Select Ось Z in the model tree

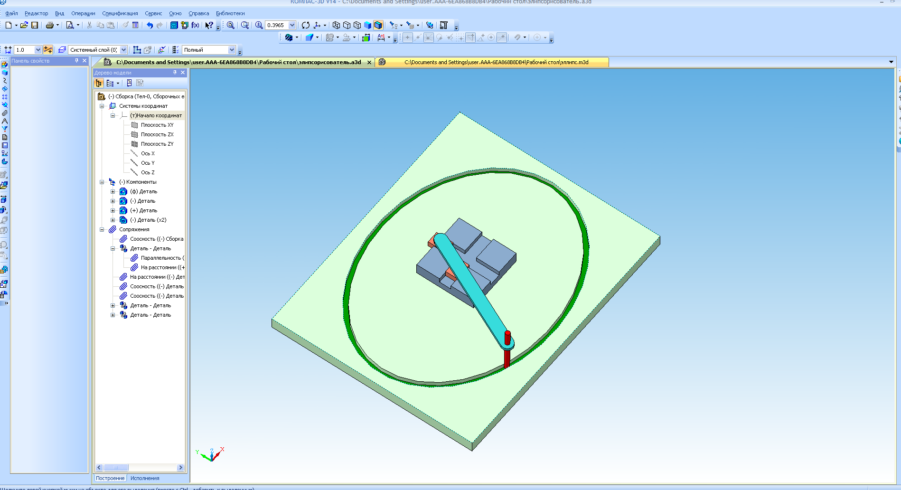click(x=148, y=172)
